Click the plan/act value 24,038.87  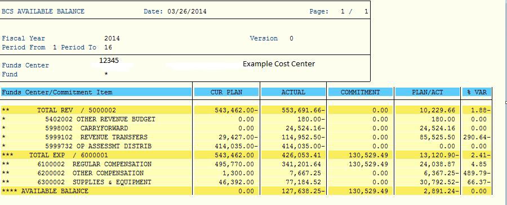[437, 164]
